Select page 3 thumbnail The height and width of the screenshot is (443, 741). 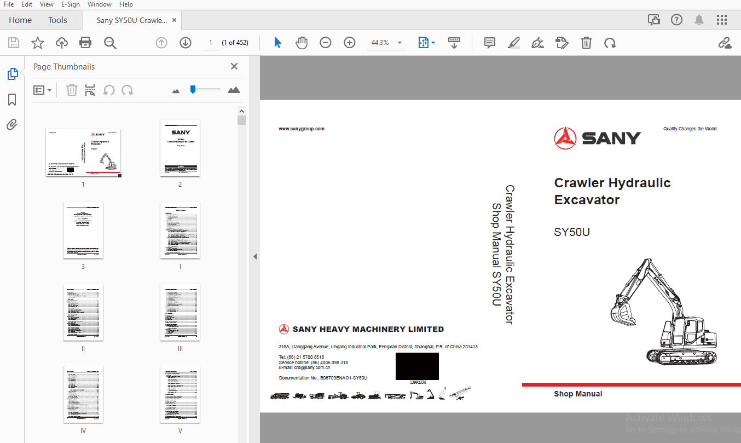[83, 231]
